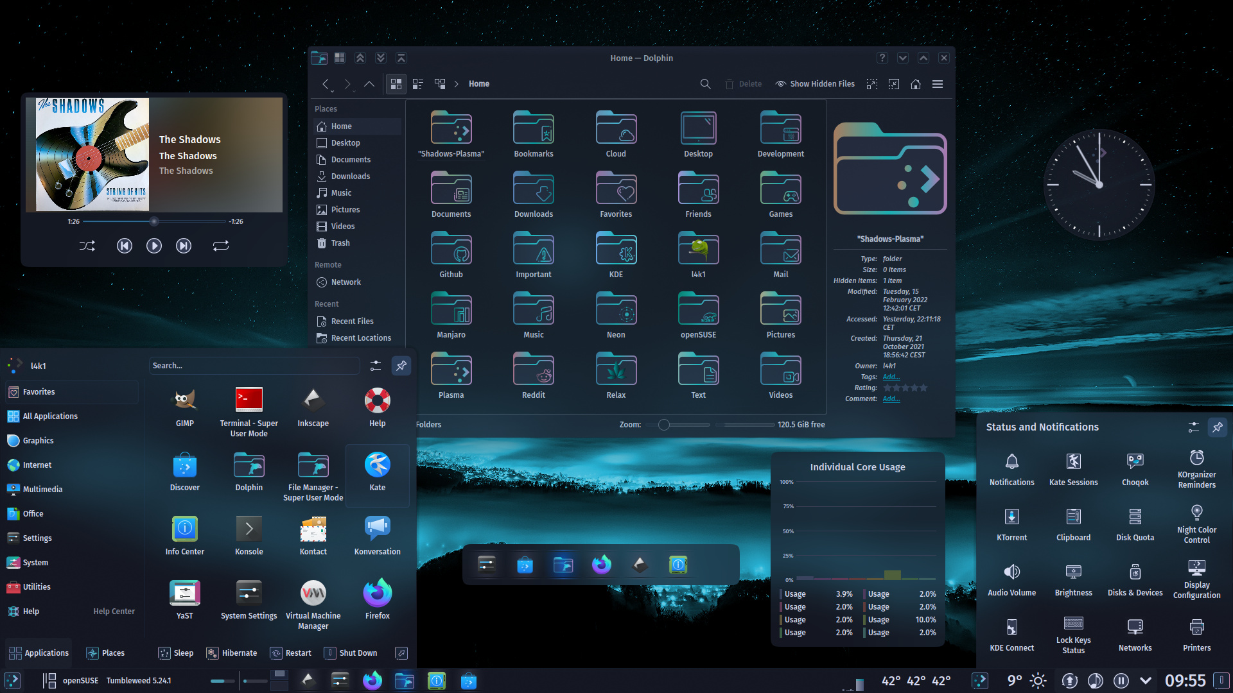Click the Dolphin zoom slider
Screen dimensions: 1233x693
pos(678,425)
